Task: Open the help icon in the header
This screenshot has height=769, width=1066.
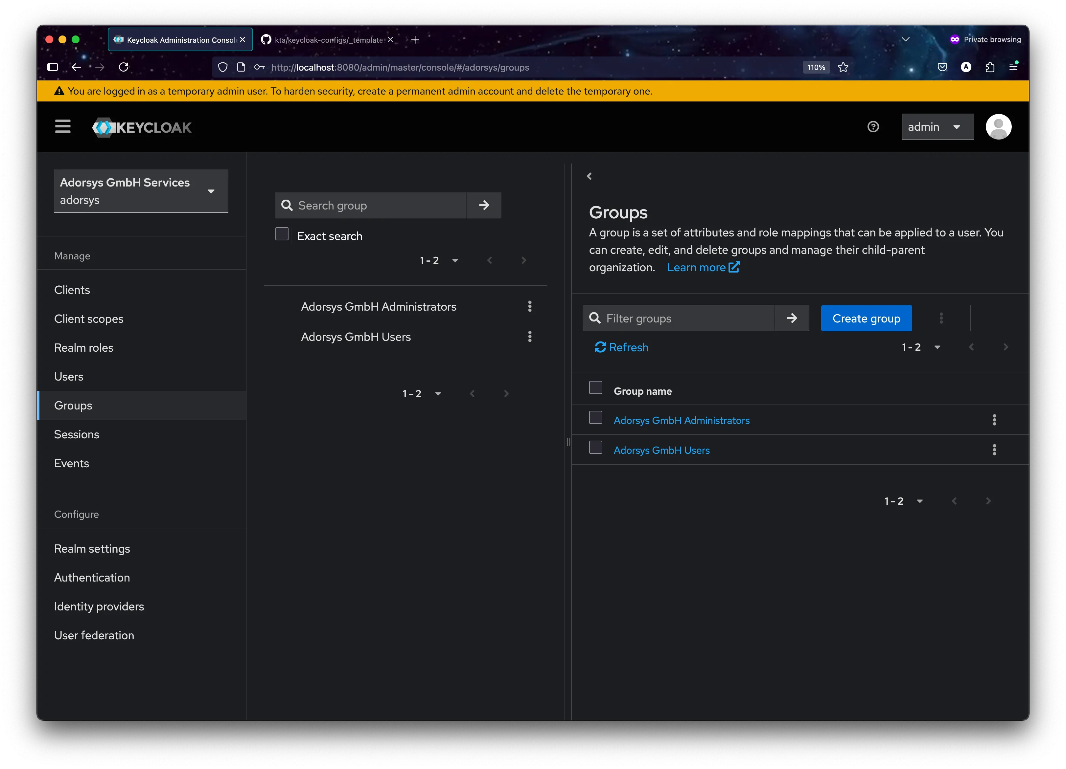Action: tap(873, 126)
